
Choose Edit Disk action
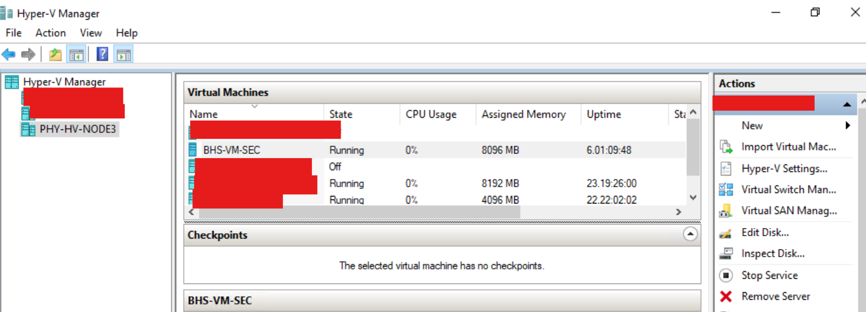765,233
